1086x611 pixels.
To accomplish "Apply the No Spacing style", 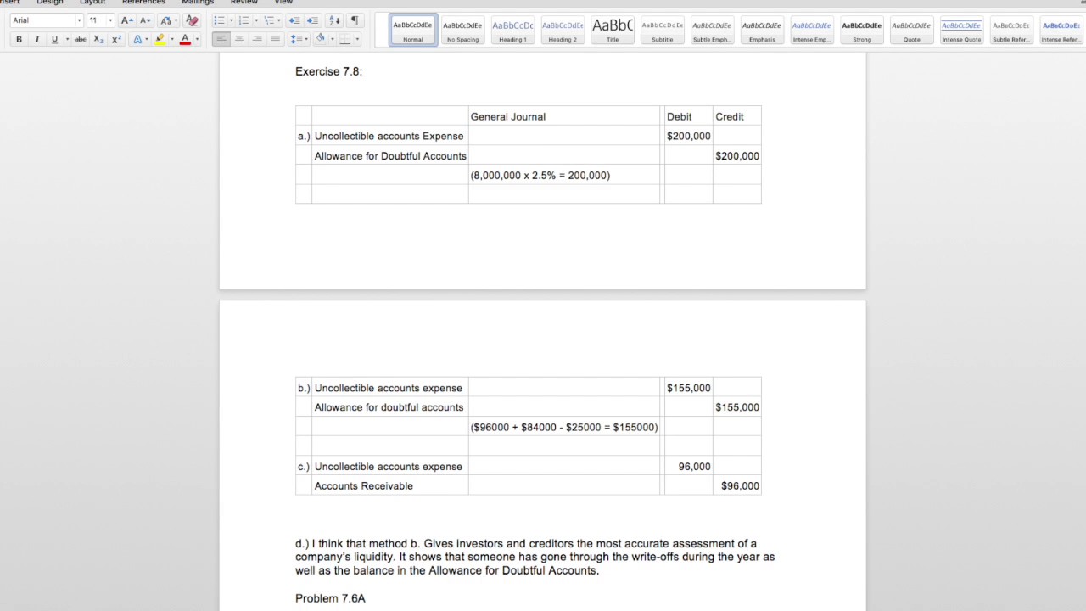I will coord(462,30).
